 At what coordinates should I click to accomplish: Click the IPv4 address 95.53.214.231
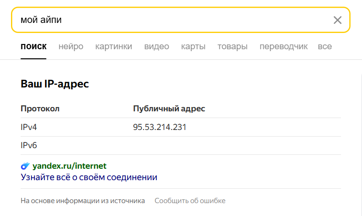pyautogui.click(x=159, y=127)
